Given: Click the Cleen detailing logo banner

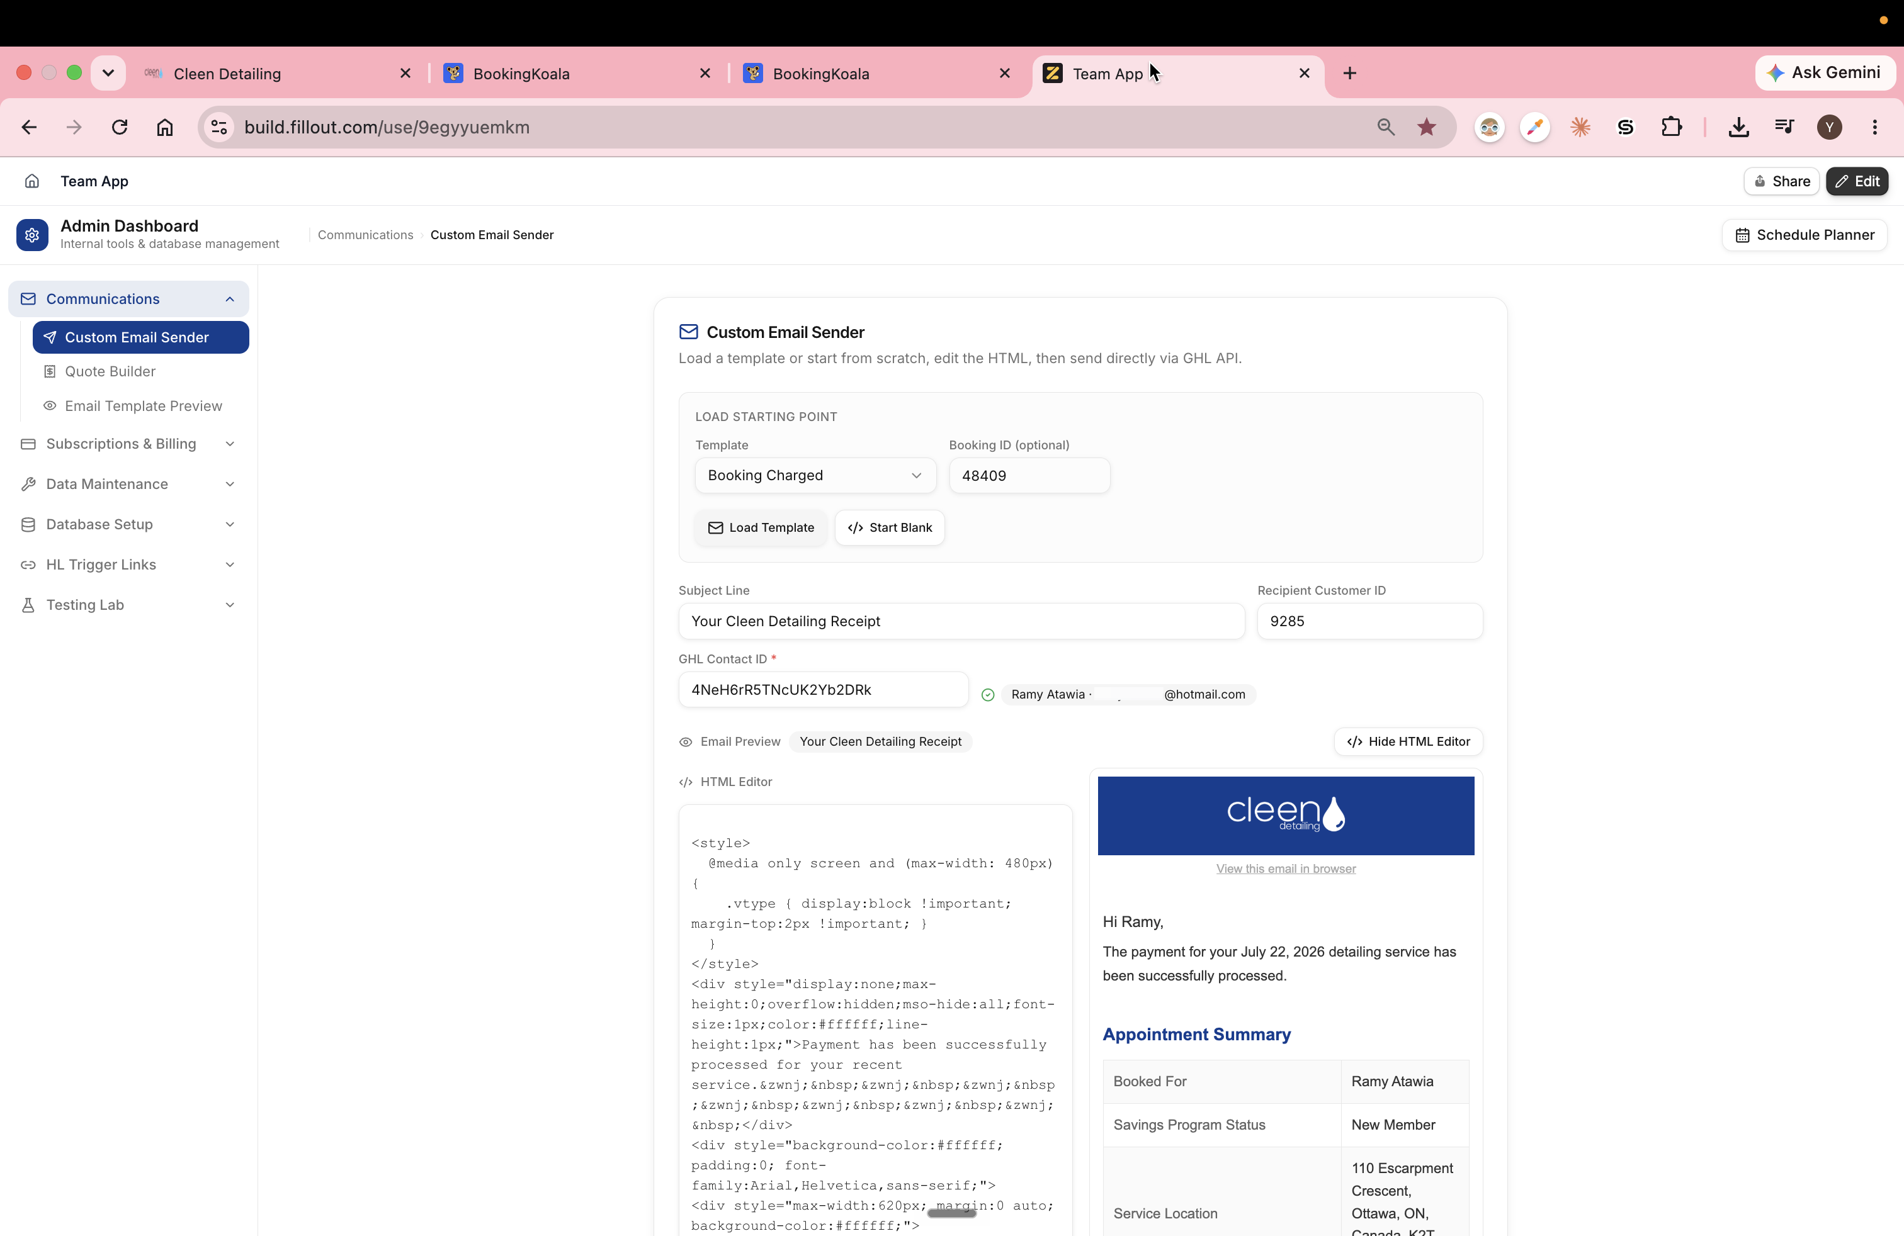Looking at the screenshot, I should pos(1286,816).
